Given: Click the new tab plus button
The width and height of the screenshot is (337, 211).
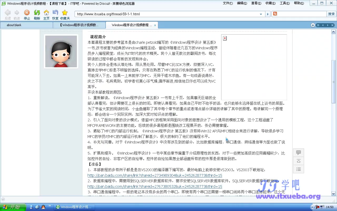Looking at the screenshot, I should coord(313,25).
